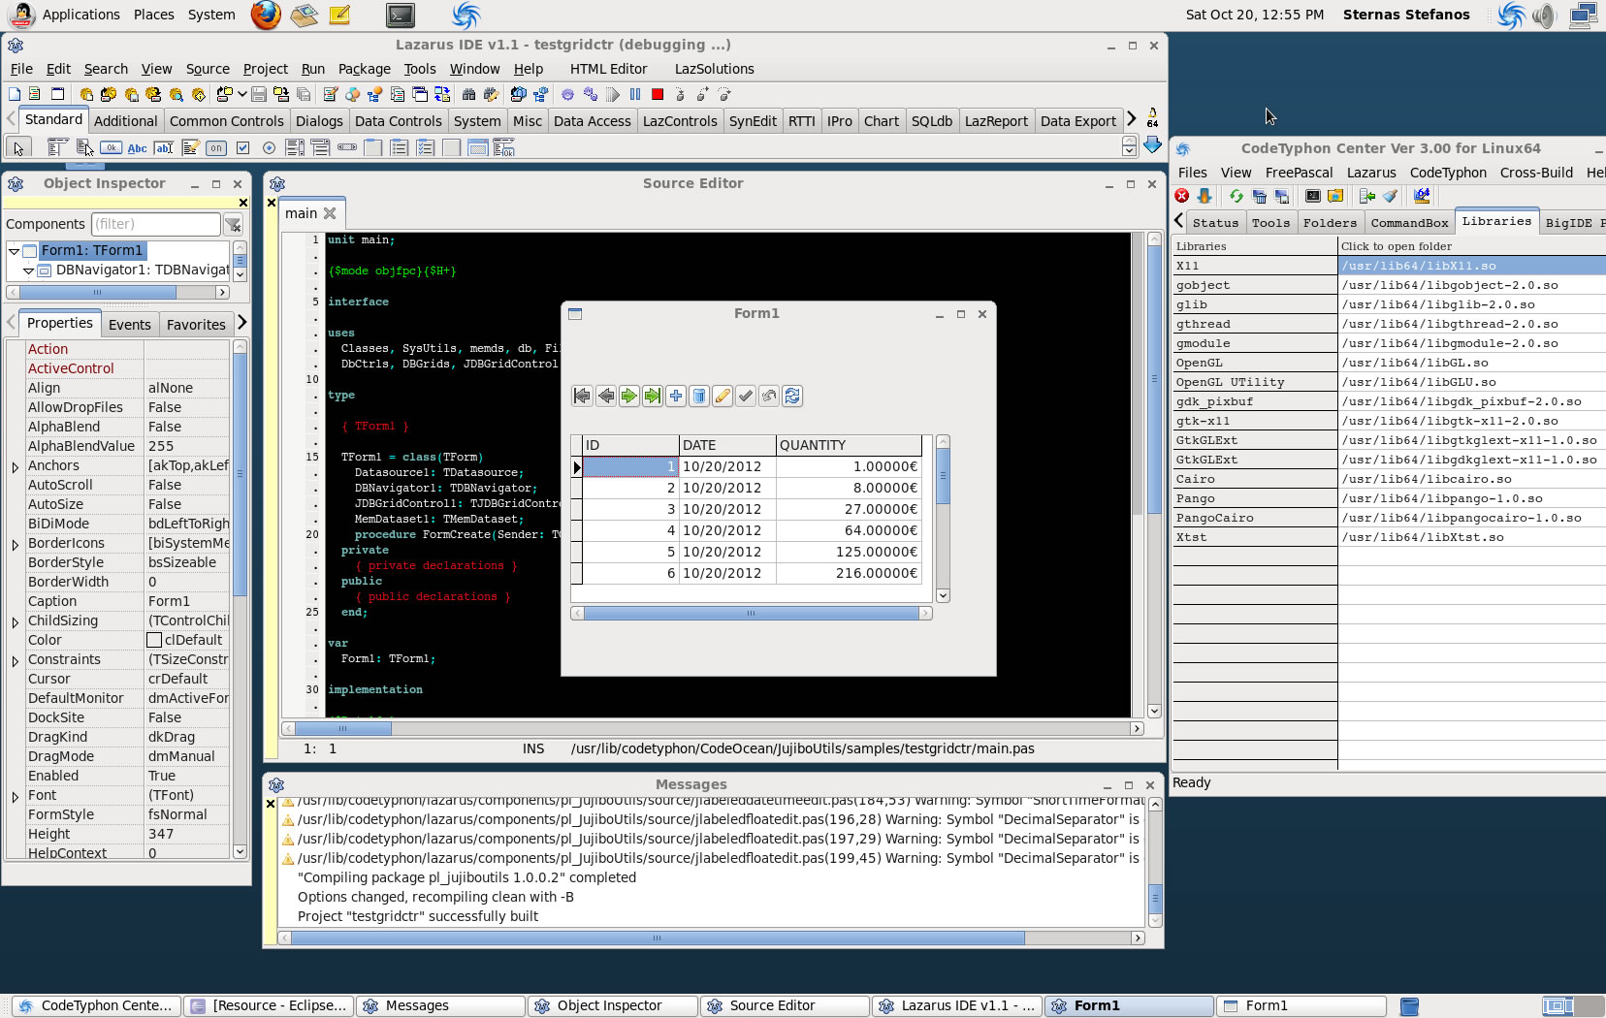
Task: Click Refresh data button in Form1 navigator
Action: click(792, 396)
